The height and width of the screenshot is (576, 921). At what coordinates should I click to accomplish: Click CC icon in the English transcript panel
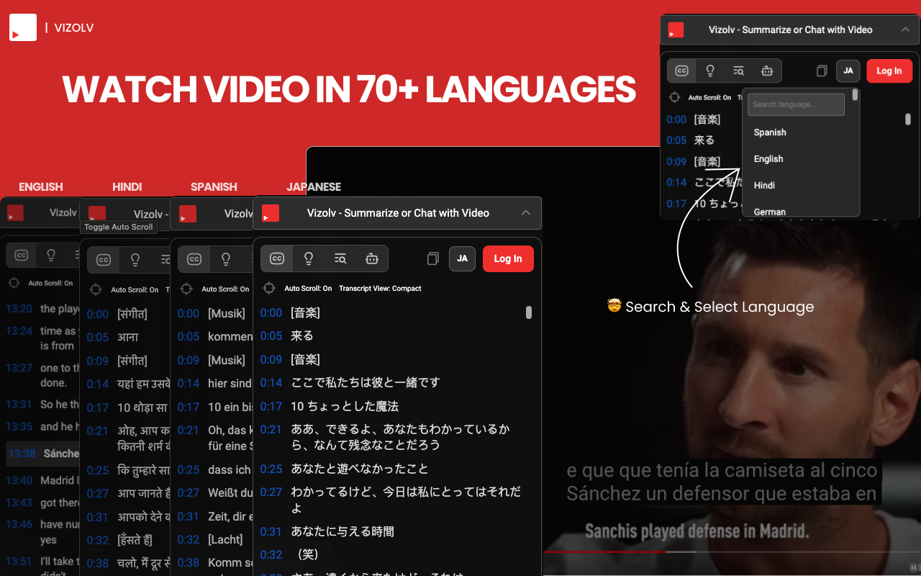pos(22,255)
